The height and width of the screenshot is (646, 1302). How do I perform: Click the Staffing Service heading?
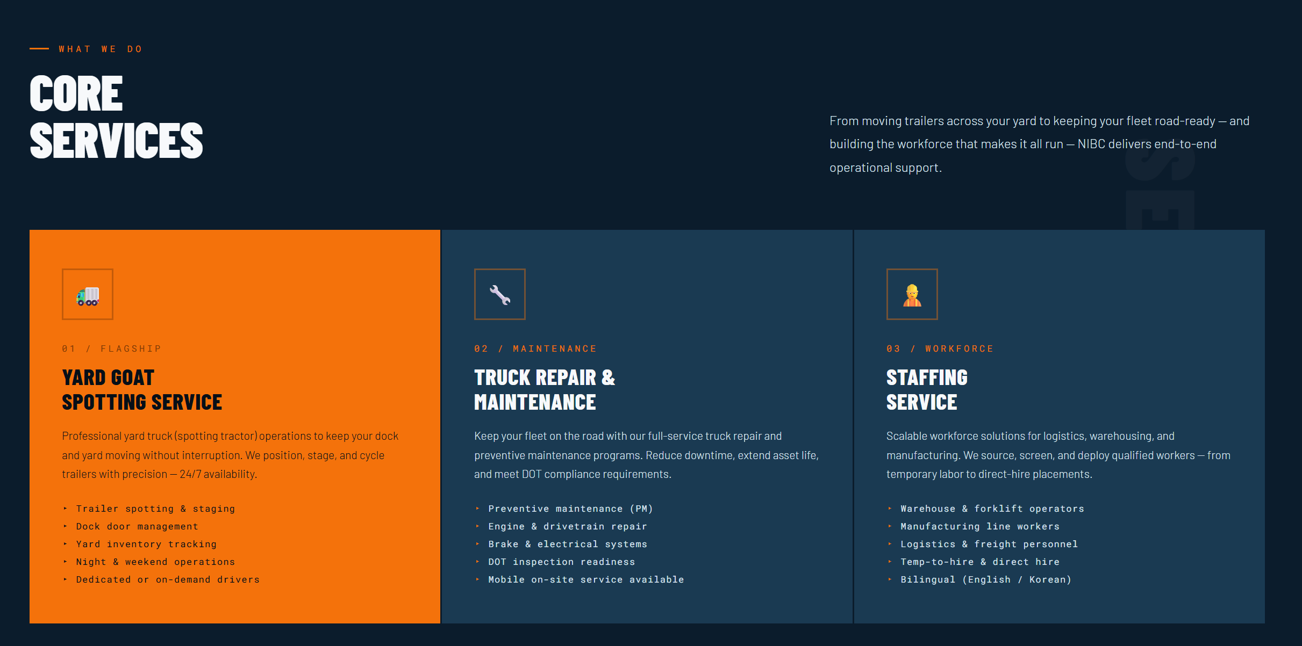[926, 390]
